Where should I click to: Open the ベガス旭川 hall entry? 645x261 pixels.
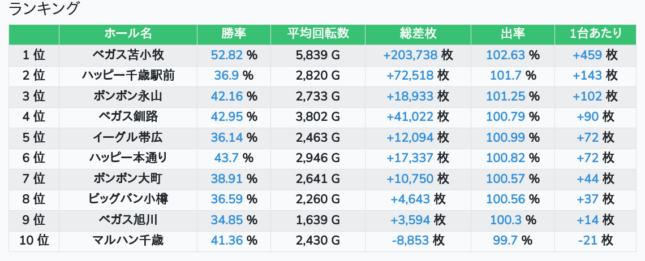click(128, 220)
